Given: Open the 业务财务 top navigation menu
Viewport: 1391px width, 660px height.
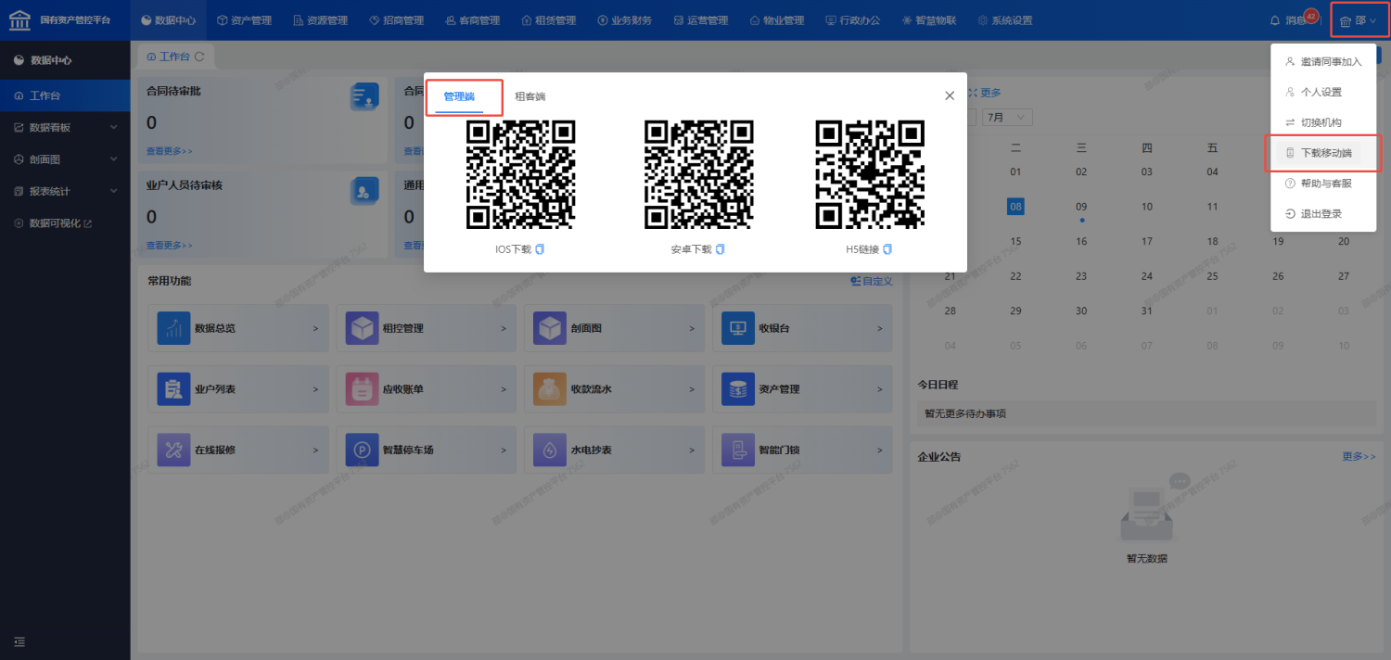Looking at the screenshot, I should click(x=625, y=20).
